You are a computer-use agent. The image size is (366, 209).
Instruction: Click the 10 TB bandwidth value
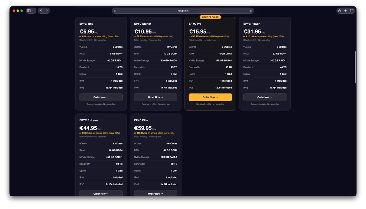(x=119, y=67)
